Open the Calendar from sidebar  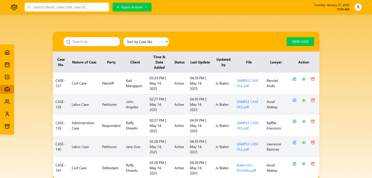point(7,65)
